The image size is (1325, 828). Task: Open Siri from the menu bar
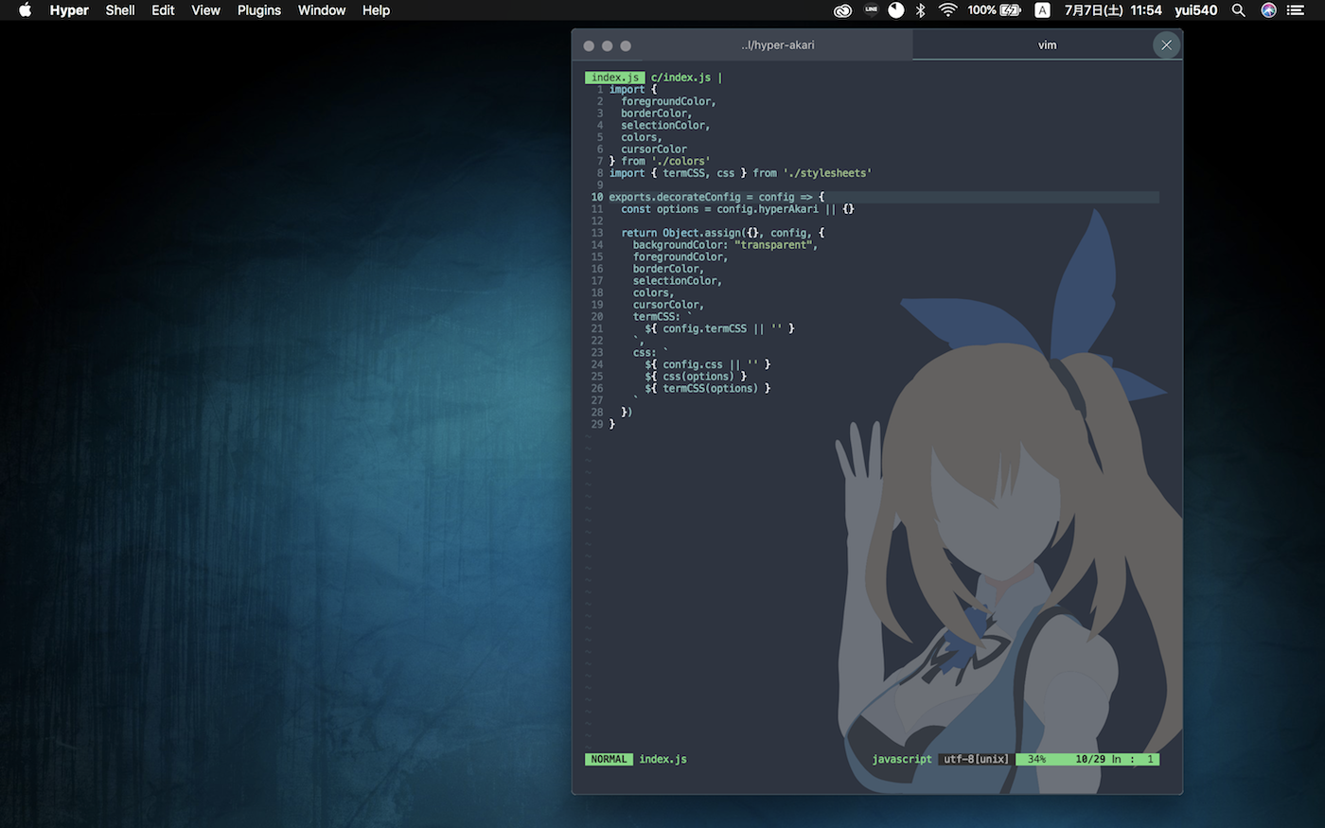pos(1268,10)
